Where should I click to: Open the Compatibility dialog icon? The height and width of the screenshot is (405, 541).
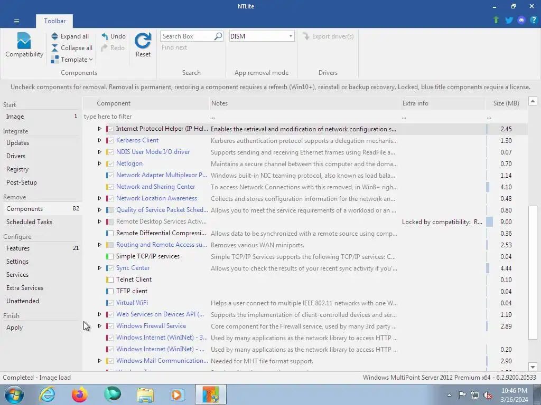coord(24,41)
